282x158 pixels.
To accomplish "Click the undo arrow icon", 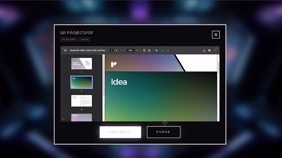I will tap(163, 50).
